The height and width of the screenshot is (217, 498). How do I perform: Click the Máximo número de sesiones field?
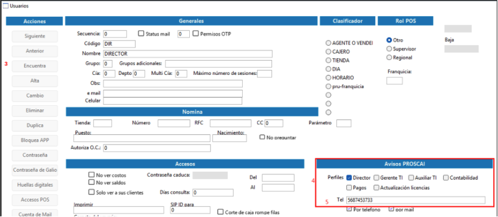(x=265, y=74)
